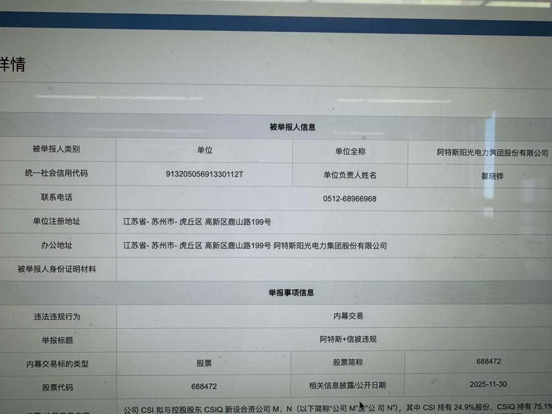Click 688472 in the 股票简称 row
This screenshot has height=414, width=552.
pyautogui.click(x=488, y=361)
